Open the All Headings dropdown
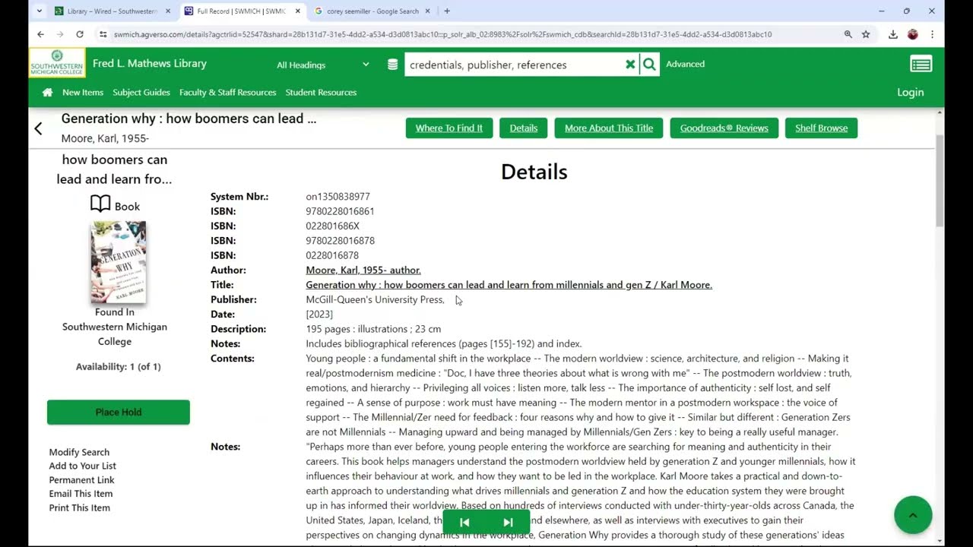 coord(322,65)
